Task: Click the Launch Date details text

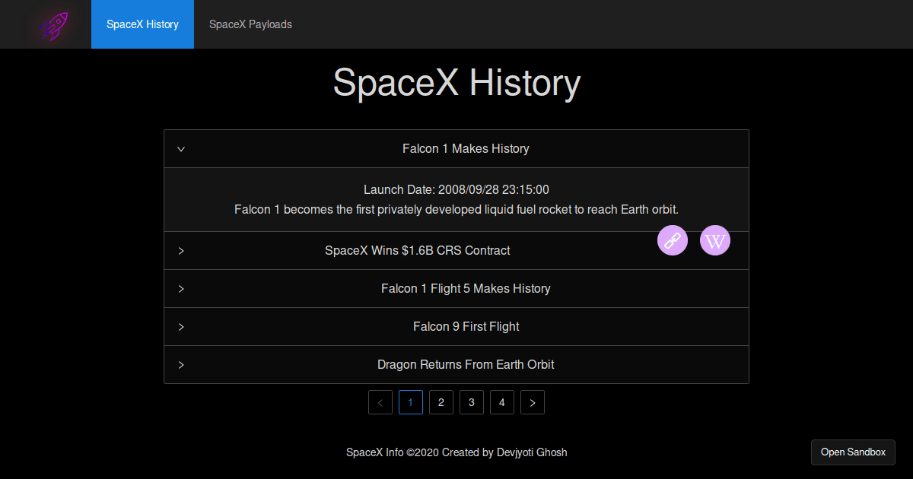Action: [x=456, y=189]
